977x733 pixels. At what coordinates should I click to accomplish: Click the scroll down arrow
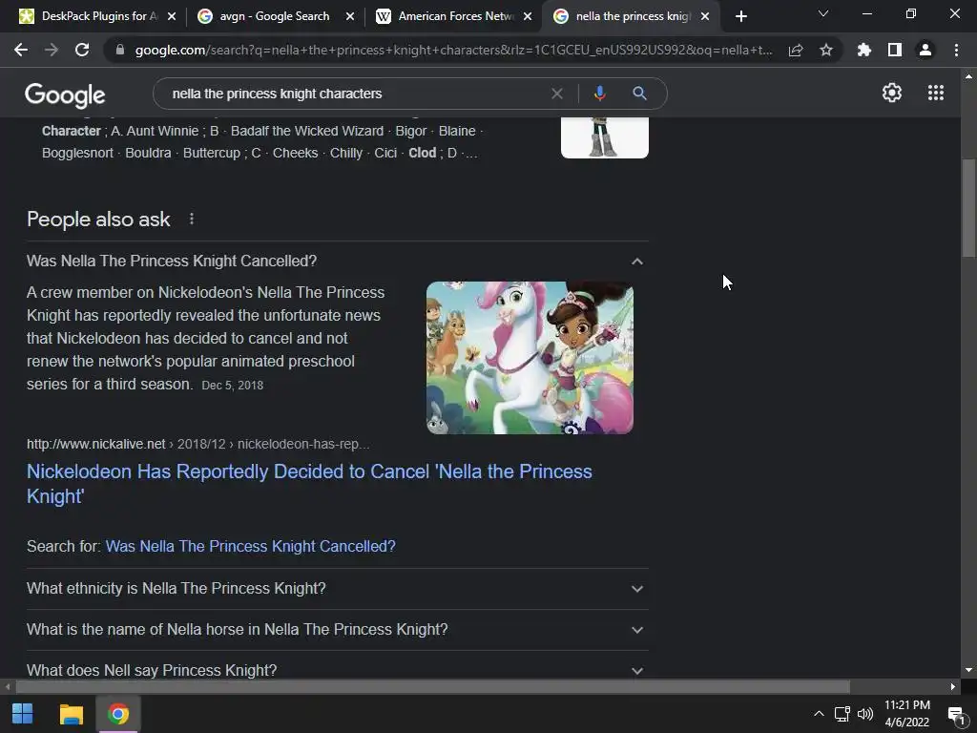tap(968, 671)
